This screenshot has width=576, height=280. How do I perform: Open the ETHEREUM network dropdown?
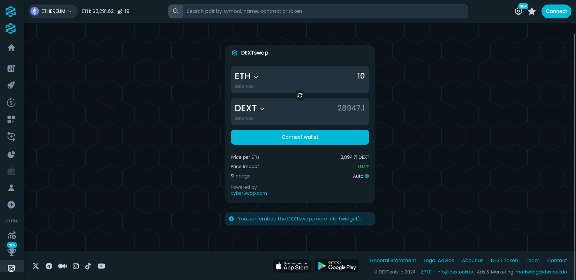click(x=53, y=11)
